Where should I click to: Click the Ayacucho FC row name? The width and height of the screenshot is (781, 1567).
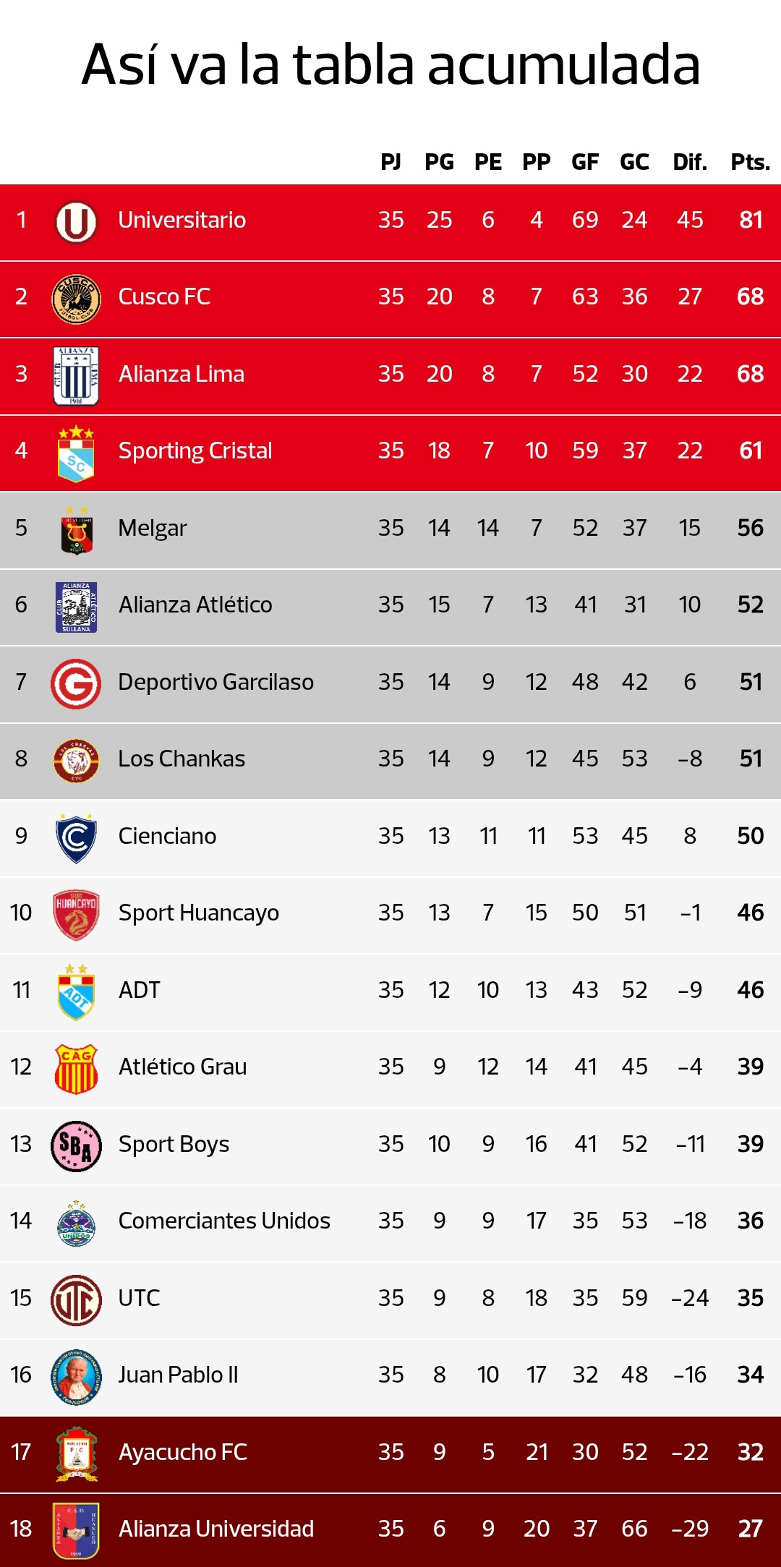pos(183,1452)
